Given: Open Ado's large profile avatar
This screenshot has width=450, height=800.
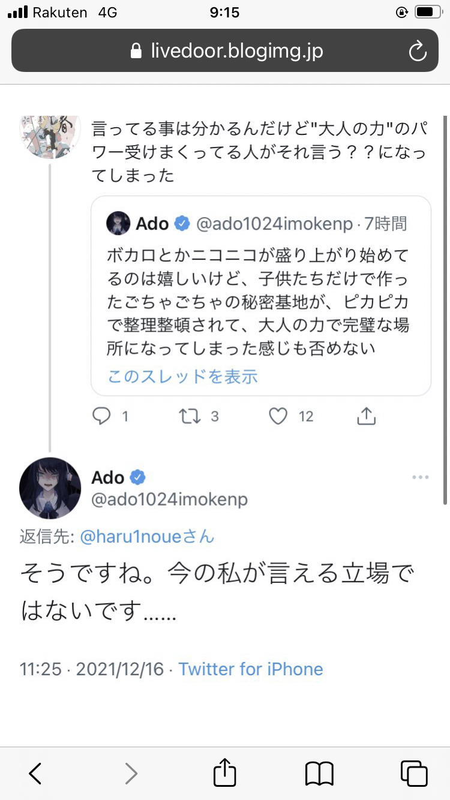Looking at the screenshot, I should point(50,488).
